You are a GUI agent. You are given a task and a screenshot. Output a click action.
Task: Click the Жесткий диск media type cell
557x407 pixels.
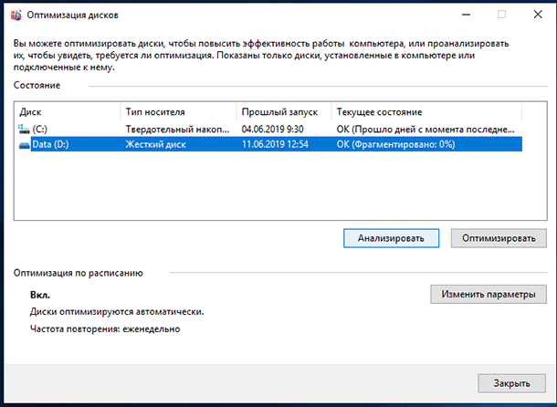pos(155,144)
